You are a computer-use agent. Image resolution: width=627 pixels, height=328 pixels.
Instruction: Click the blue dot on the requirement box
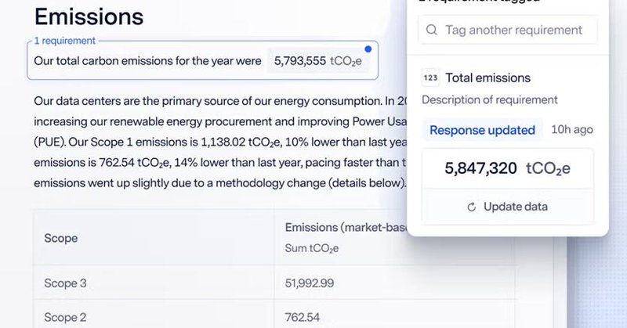point(368,49)
